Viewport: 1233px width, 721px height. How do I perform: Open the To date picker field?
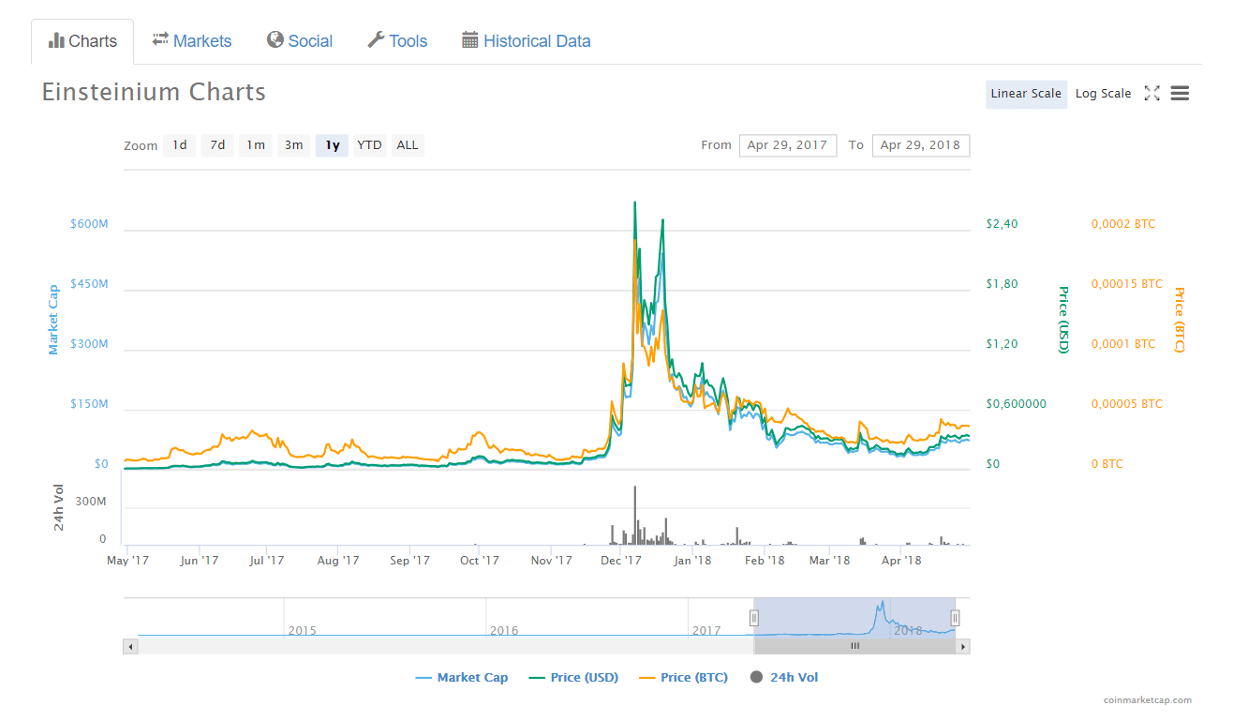coord(920,145)
